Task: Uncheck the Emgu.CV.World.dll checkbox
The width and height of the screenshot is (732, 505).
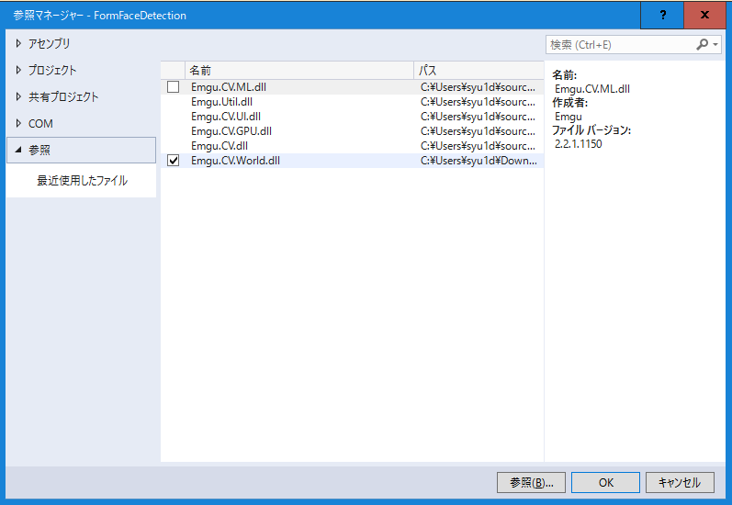Action: (x=174, y=161)
